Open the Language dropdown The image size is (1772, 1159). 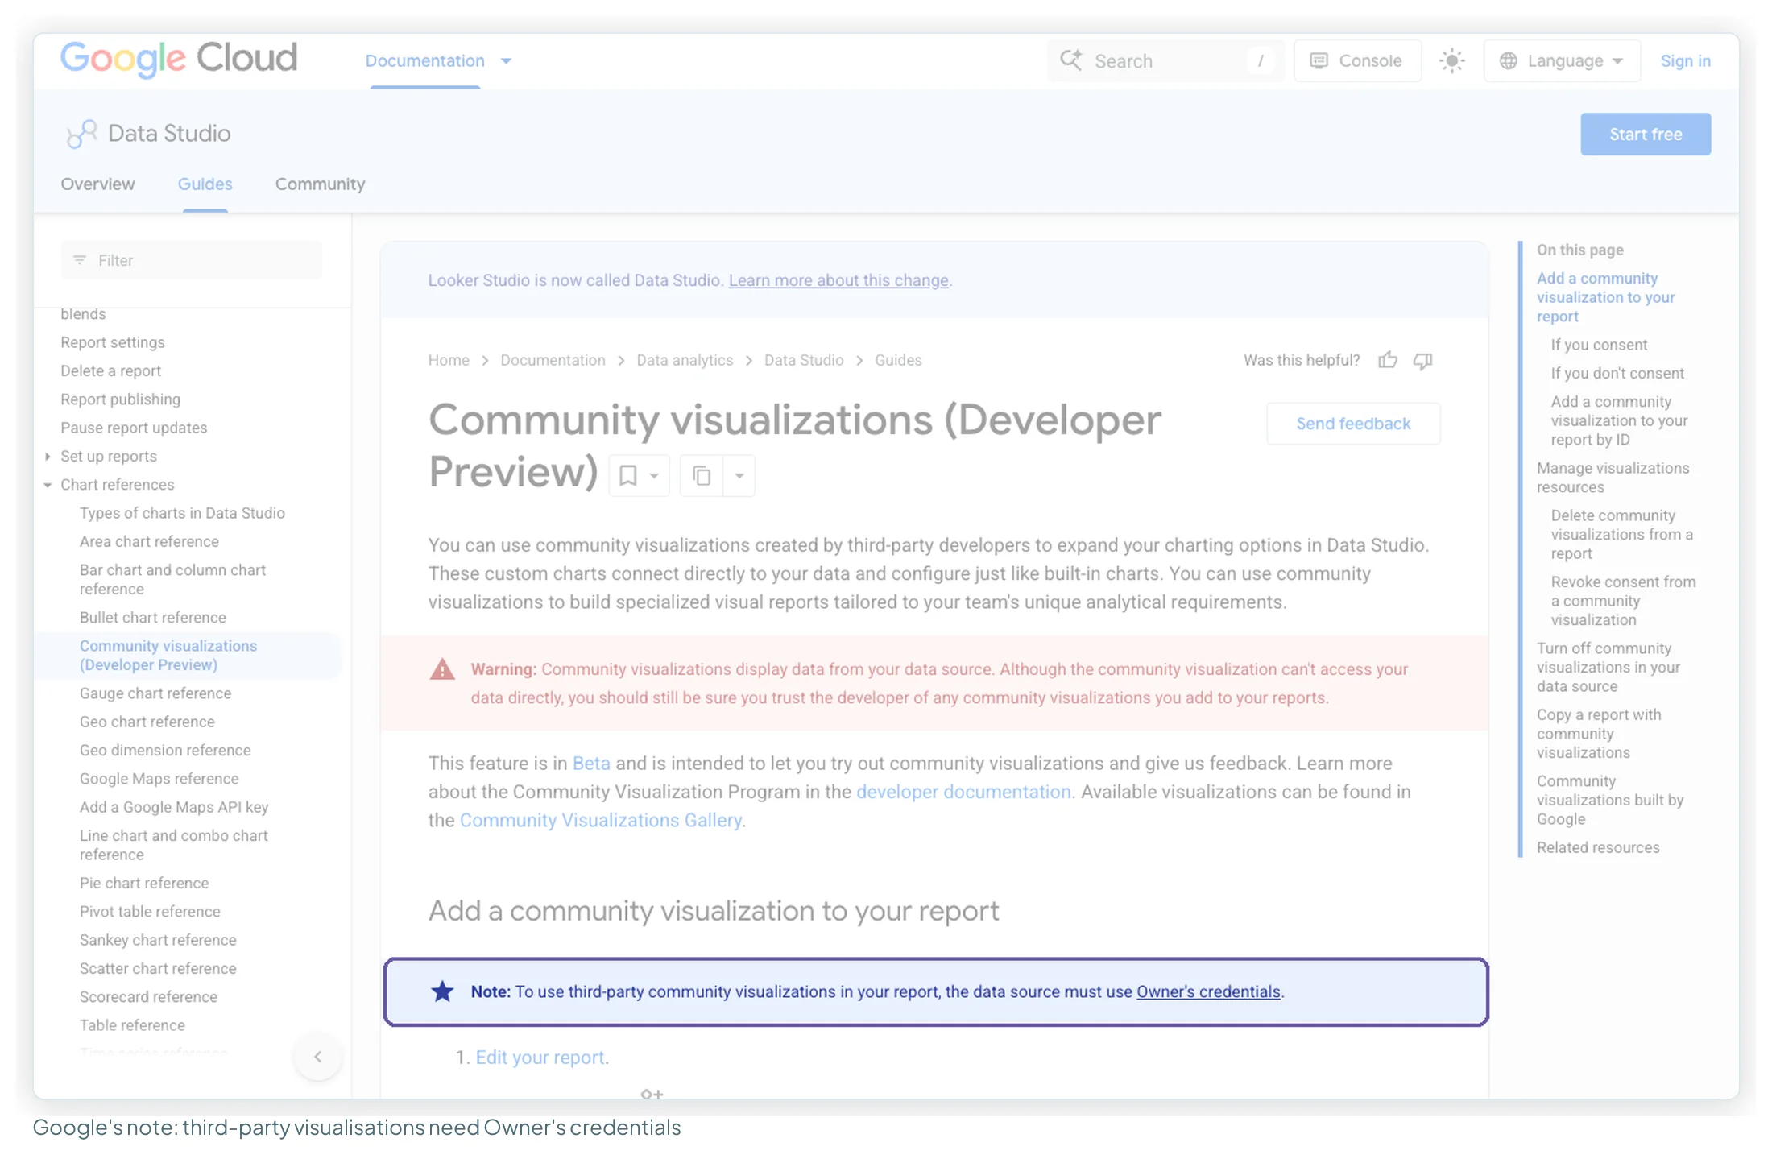point(1562,61)
